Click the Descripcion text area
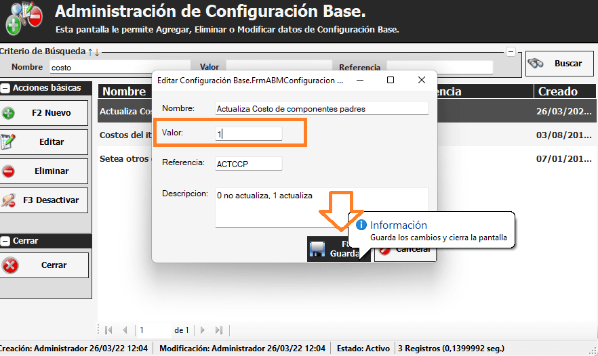 point(321,207)
